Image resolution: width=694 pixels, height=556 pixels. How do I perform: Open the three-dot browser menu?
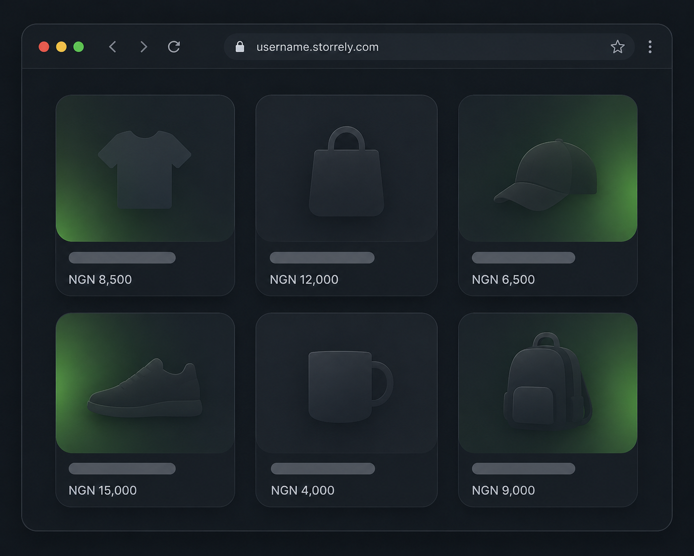click(650, 47)
